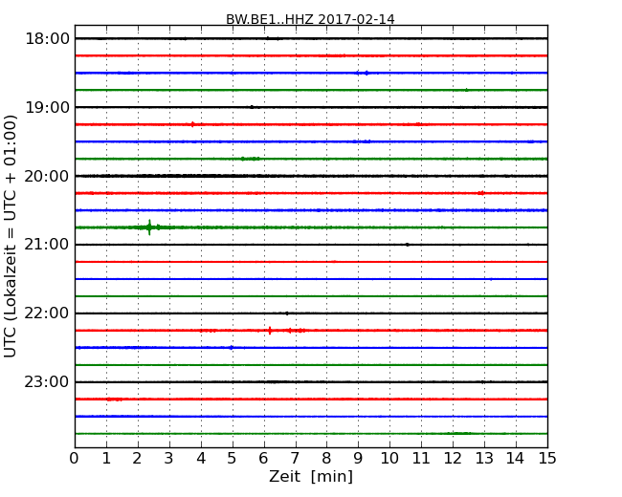Click the x-axis tick label 3
Viewport: 622px width, 497px height.
169,459
